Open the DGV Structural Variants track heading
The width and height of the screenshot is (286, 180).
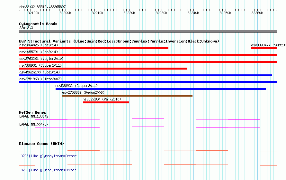coord(119,41)
